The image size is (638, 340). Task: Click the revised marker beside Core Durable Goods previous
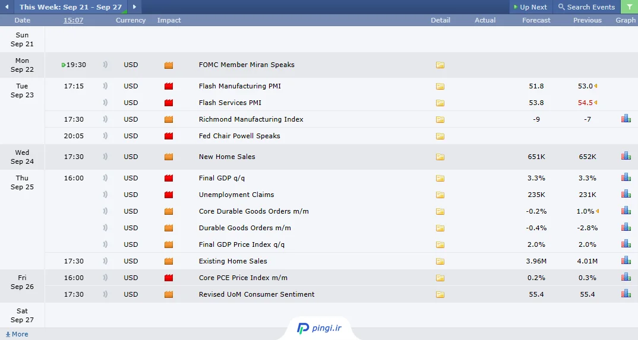click(596, 211)
